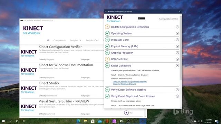Click the Kinect Studio entry title
This screenshot has height=124, width=221.
(x=49, y=83)
